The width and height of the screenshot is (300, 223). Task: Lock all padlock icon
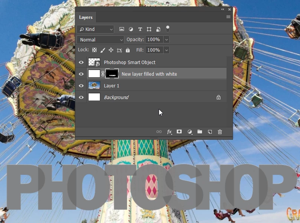point(128,50)
